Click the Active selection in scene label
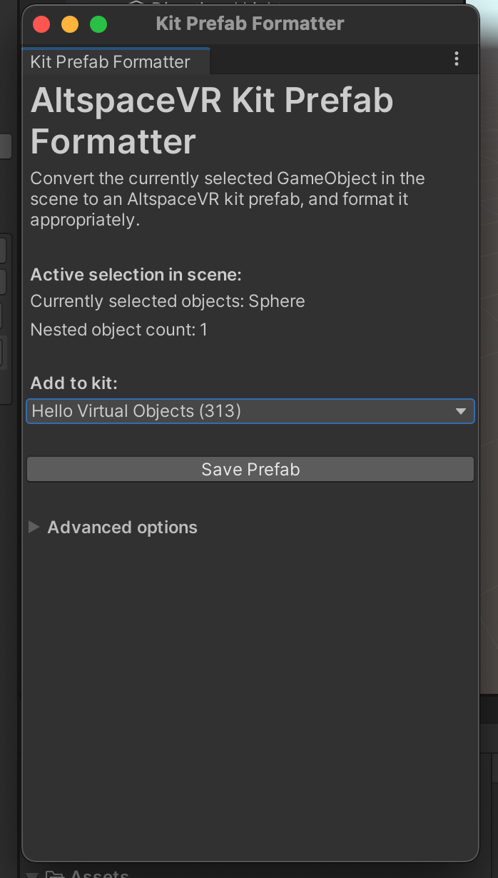 point(136,275)
